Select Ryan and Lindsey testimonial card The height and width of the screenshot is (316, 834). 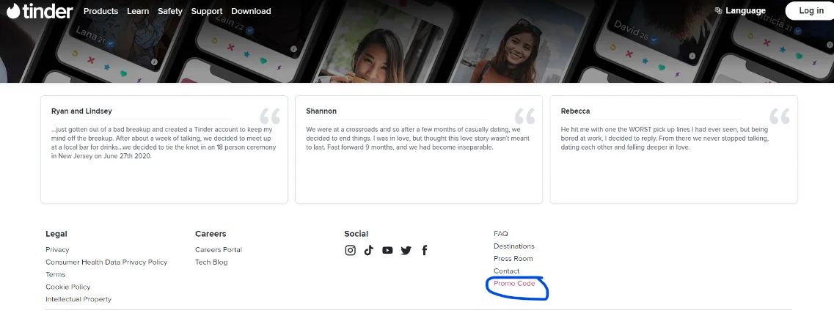pos(164,150)
